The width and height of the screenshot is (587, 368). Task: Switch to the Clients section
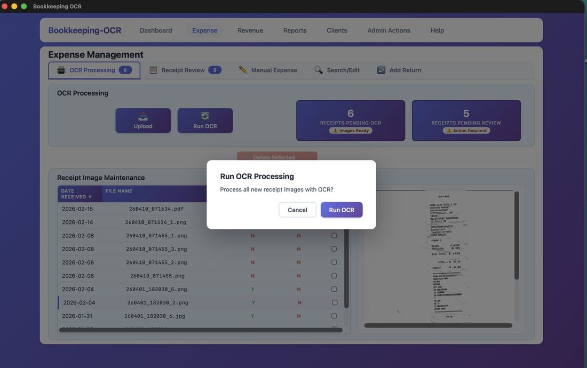click(x=337, y=30)
